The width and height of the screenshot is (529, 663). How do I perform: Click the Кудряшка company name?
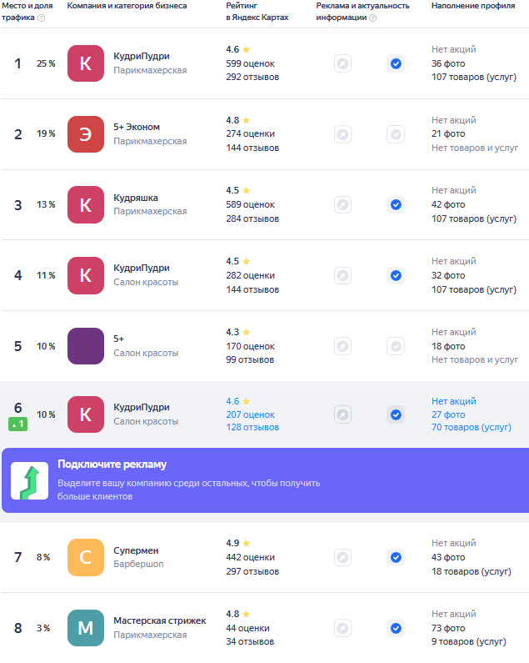[136, 198]
